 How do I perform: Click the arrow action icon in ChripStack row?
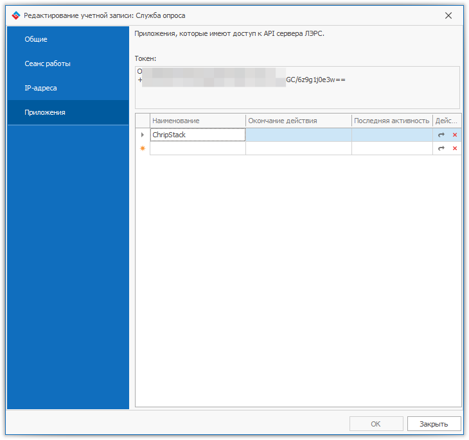click(x=441, y=135)
